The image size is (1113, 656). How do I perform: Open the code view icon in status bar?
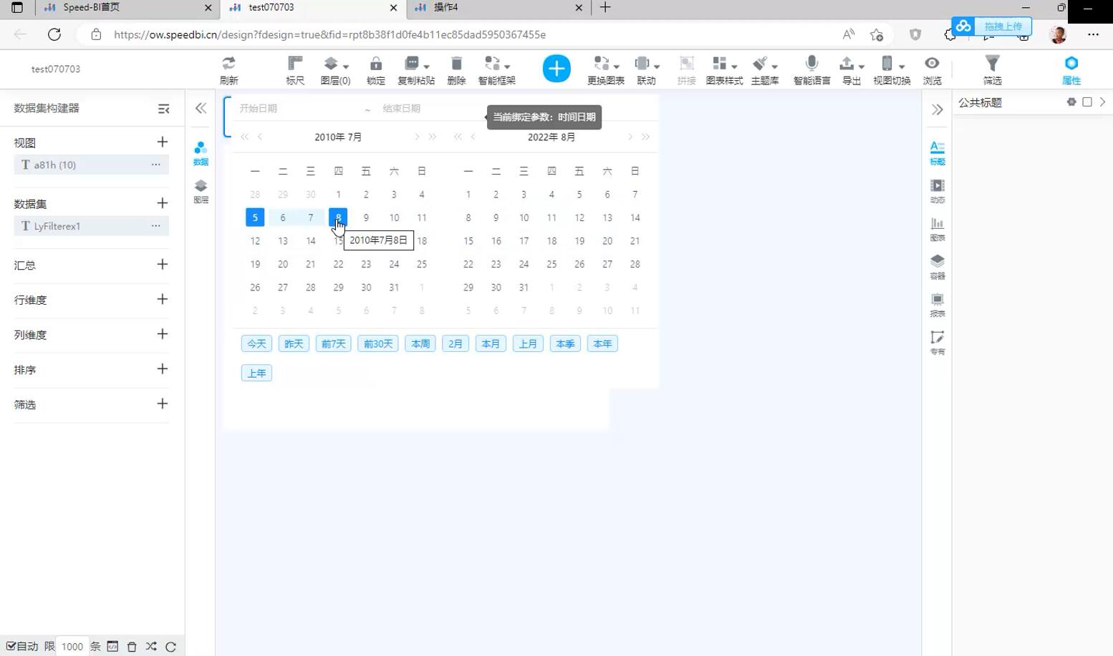(112, 647)
